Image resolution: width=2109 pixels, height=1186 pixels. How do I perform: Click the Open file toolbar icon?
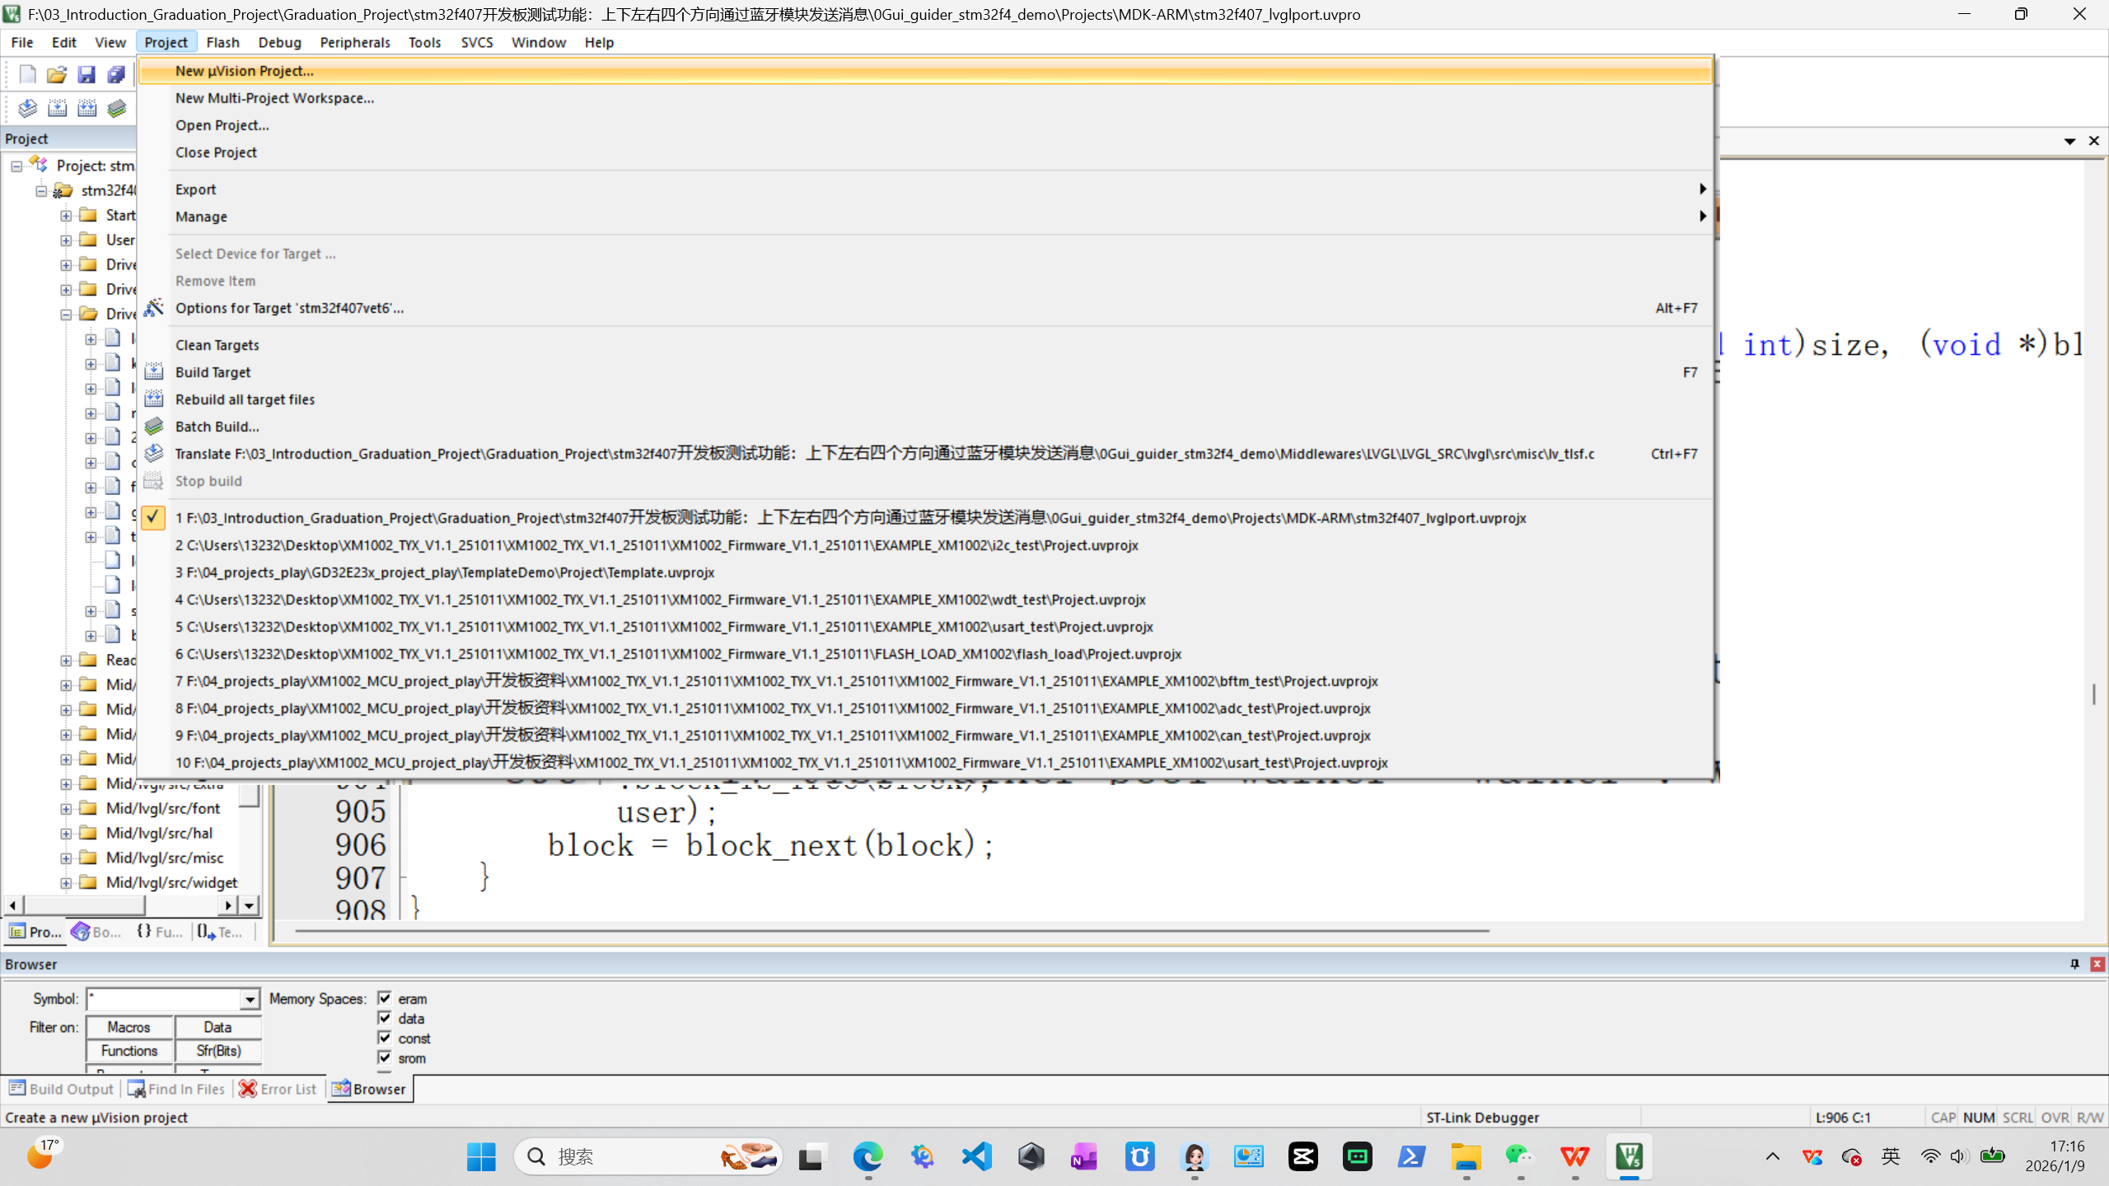pos(57,74)
